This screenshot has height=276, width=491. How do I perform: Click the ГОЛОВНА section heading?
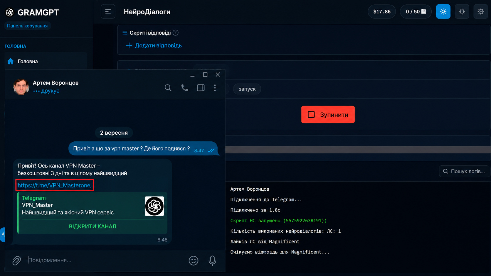pos(15,46)
